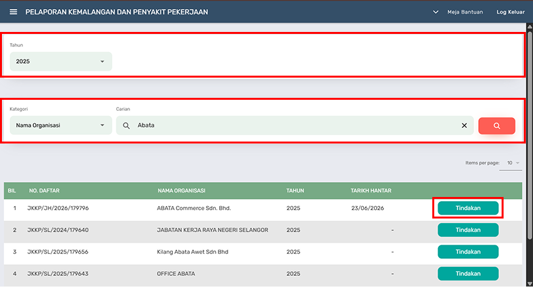Open the Meja Bantuan link
The height and width of the screenshot is (287, 533).
(465, 12)
